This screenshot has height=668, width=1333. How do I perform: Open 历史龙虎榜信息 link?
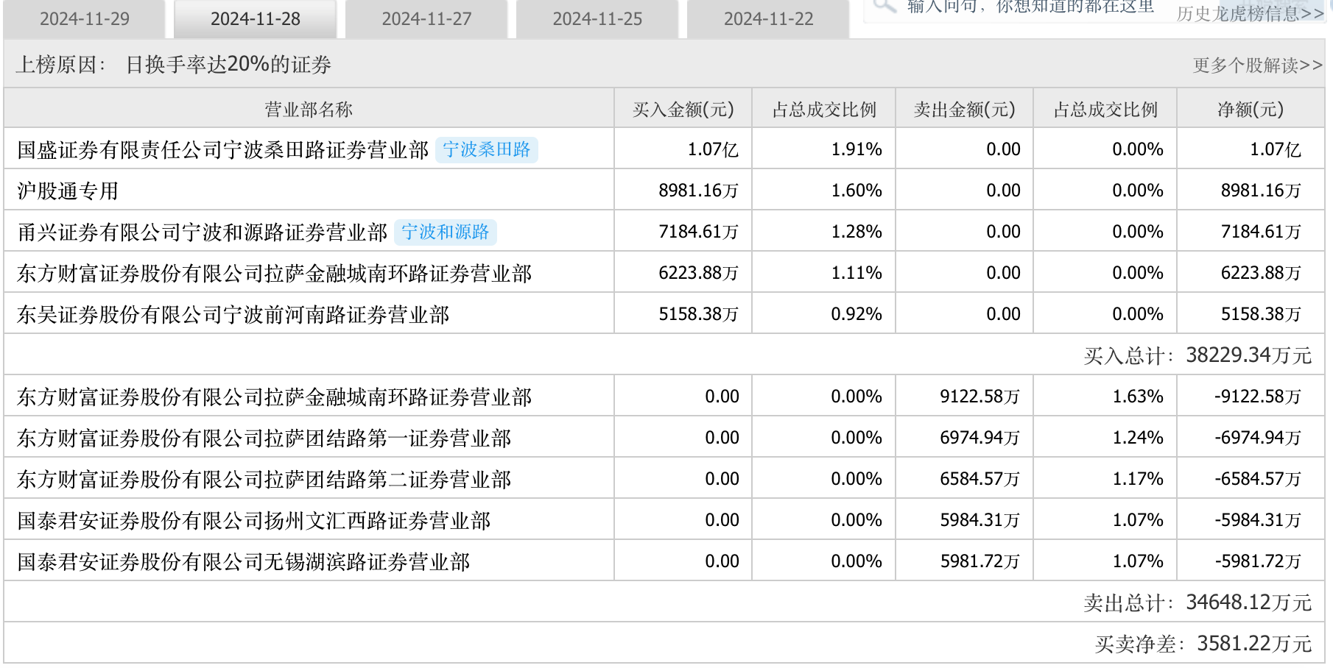point(1250,14)
